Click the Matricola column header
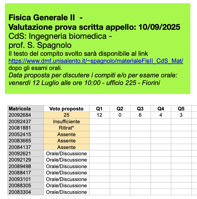This screenshot has height=199, width=197. 20,109
